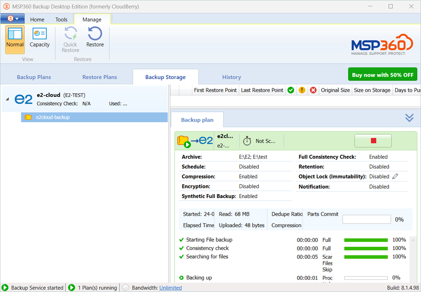Select the Normal view icon
The height and width of the screenshot is (292, 421).
click(x=15, y=38)
